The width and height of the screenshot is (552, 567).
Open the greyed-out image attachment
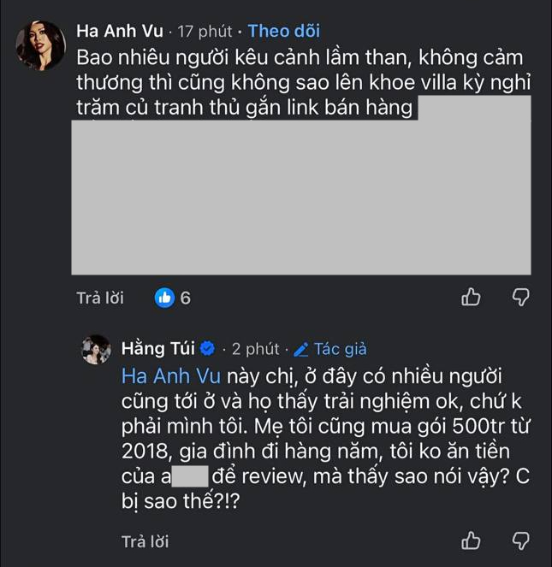pos(301,197)
